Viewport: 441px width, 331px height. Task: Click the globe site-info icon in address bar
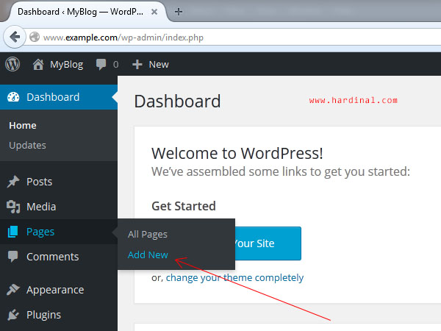(35, 37)
